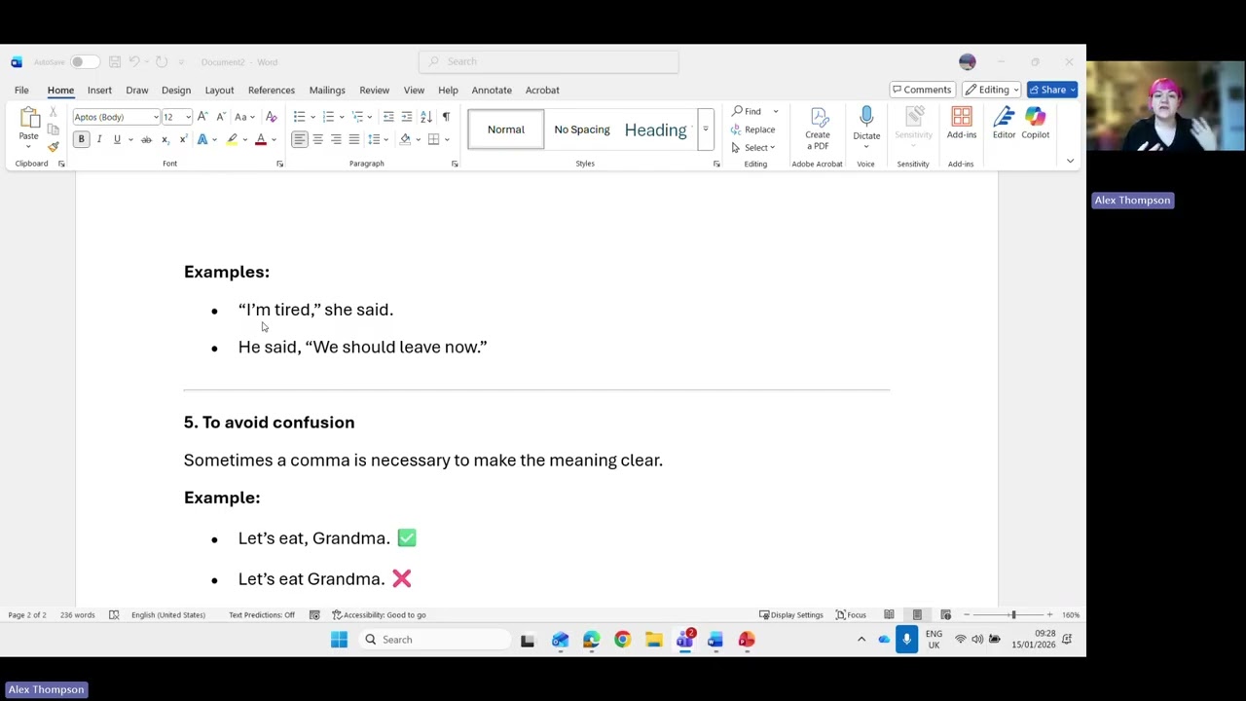Open File Explorer from the taskbar
This screenshot has height=701, width=1246.
point(653,640)
